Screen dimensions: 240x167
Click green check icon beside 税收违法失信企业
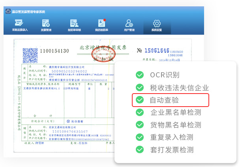140,87
